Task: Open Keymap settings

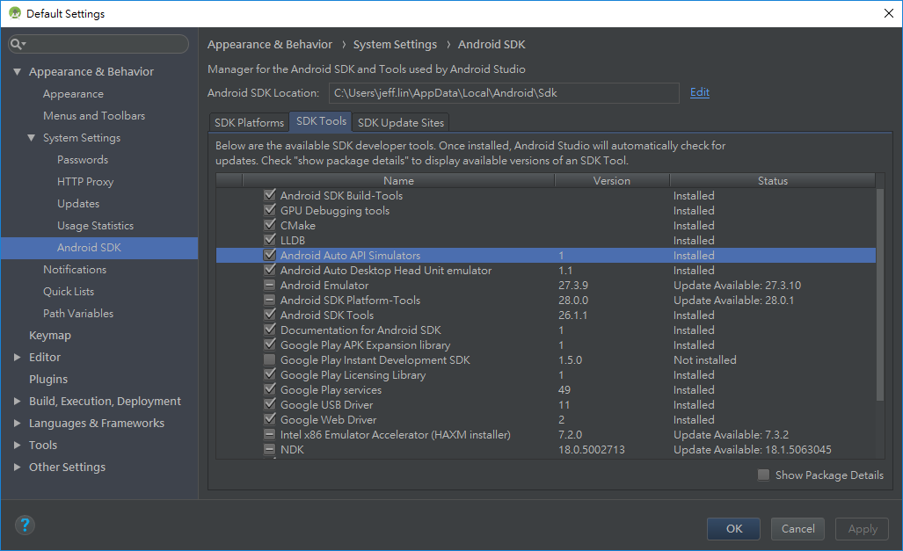Action: click(x=50, y=335)
